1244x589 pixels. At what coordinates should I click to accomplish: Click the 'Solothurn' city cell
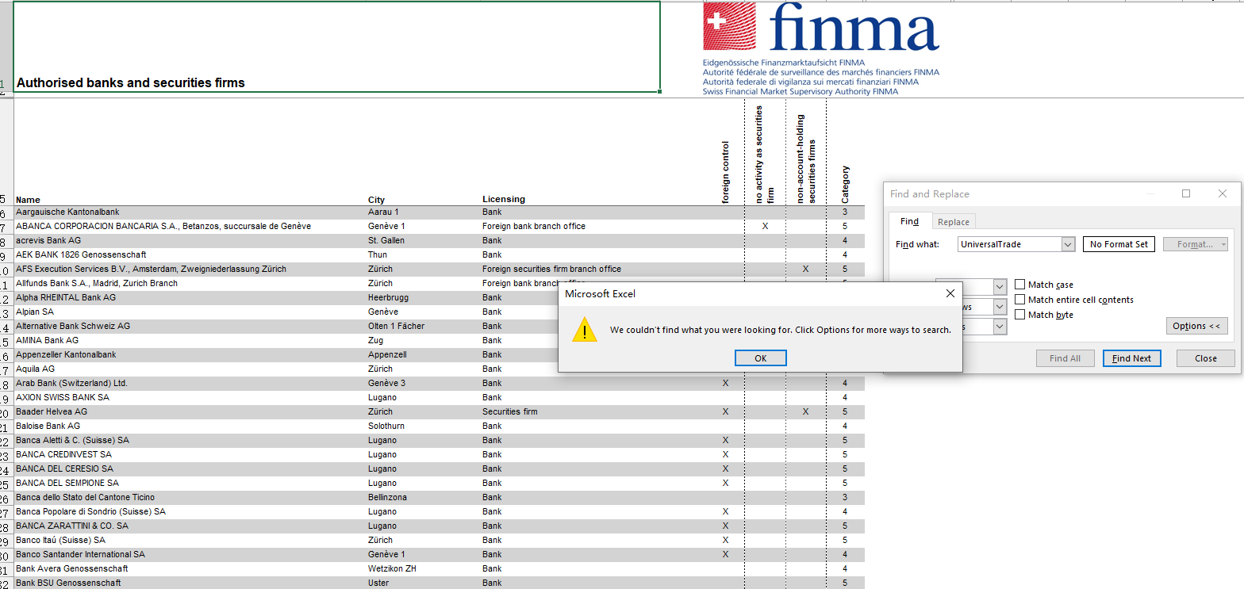(x=423, y=426)
